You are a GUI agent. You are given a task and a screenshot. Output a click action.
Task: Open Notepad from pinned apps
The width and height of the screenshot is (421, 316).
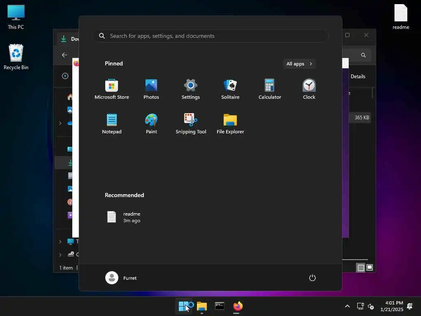click(112, 124)
